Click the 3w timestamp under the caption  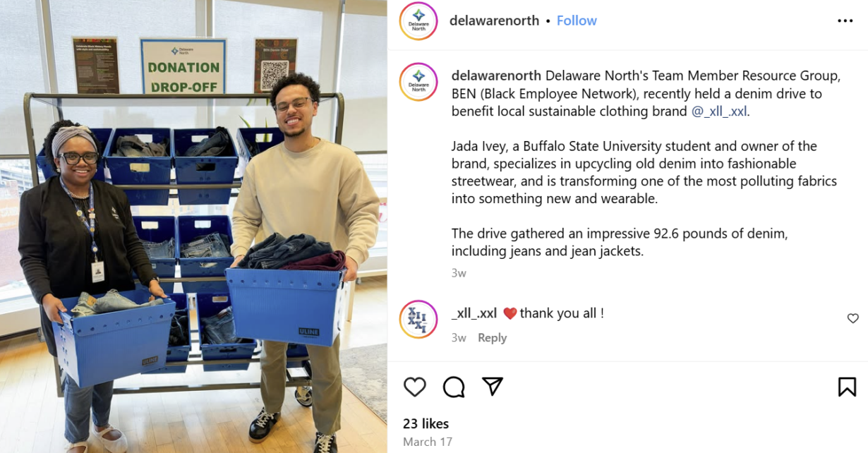(x=459, y=273)
